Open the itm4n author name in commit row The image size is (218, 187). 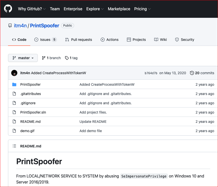pyautogui.click(x=25, y=73)
